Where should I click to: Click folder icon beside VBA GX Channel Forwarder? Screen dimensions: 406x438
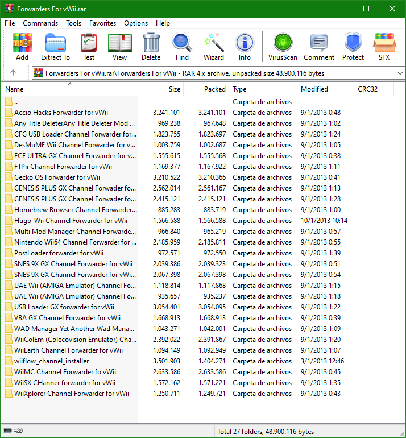coord(9,318)
